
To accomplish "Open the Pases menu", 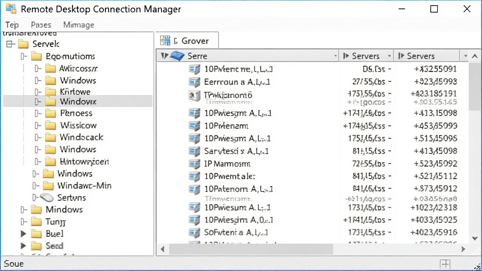I will click(41, 25).
